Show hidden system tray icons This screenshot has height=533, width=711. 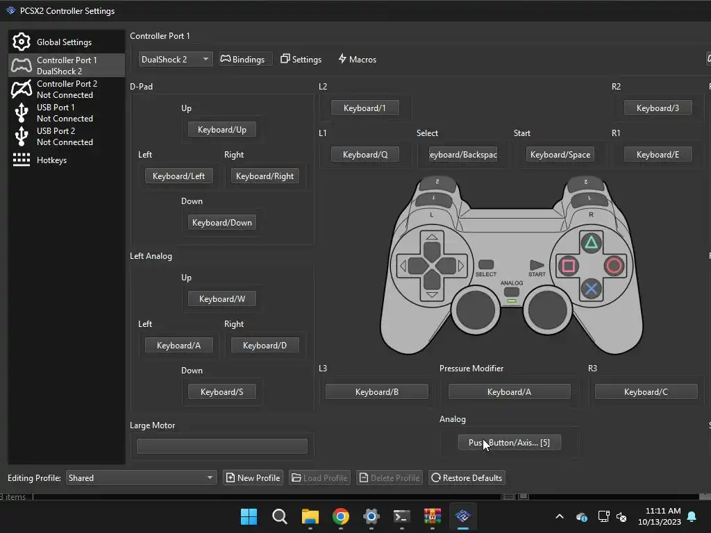click(x=560, y=516)
